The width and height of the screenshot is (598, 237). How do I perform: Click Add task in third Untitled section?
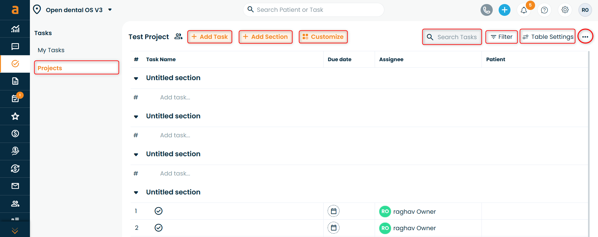click(175, 173)
